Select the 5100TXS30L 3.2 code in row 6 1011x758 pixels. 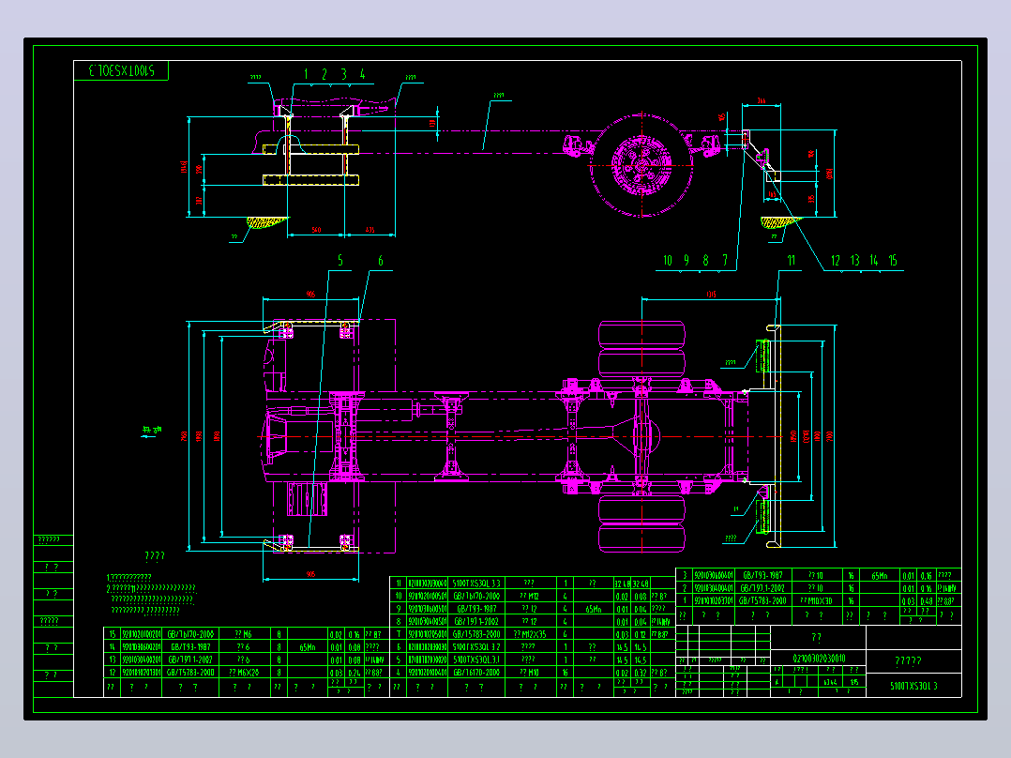pos(476,646)
